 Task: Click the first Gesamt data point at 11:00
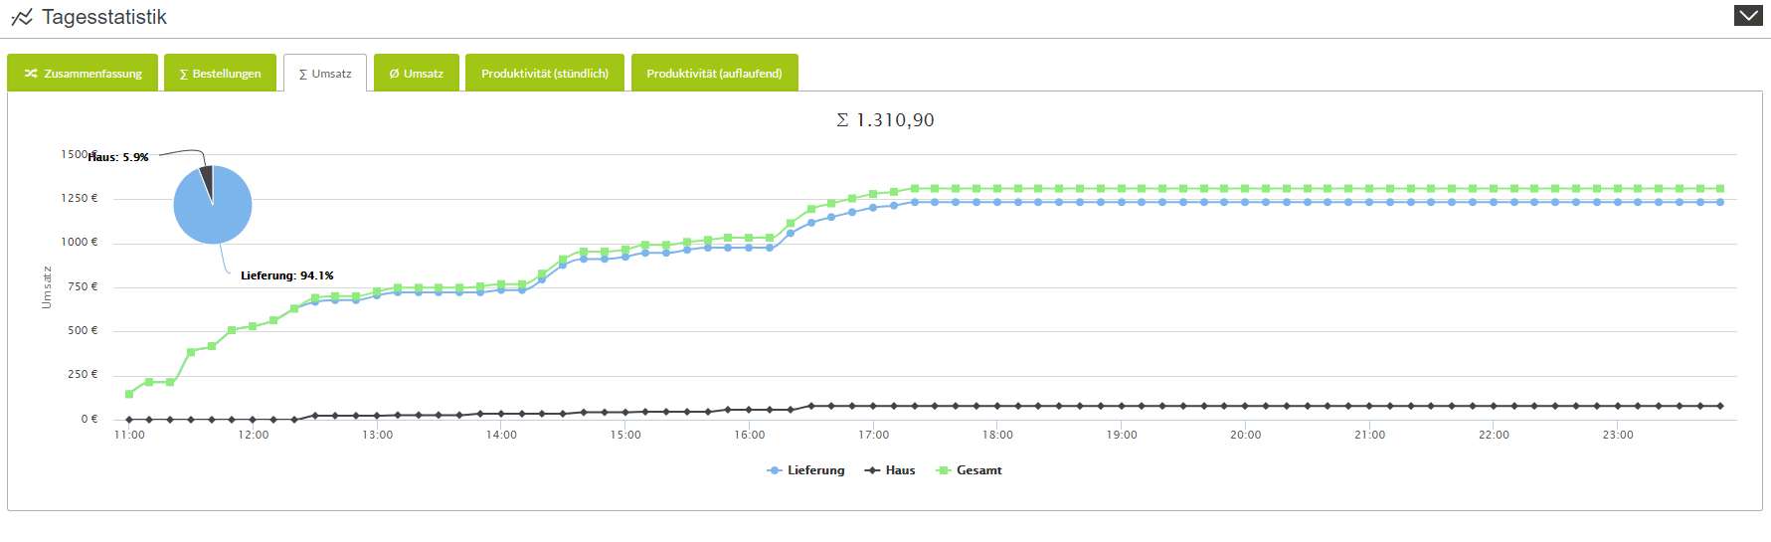tap(129, 394)
